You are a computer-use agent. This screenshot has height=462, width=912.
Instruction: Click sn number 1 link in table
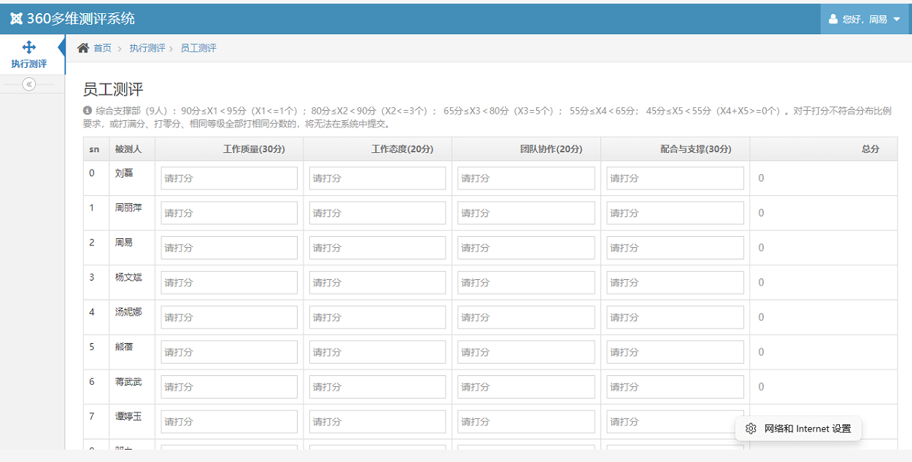tap(92, 208)
